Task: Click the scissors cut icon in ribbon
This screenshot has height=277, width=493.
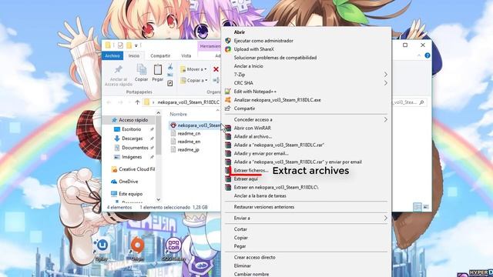Action: 170,67
